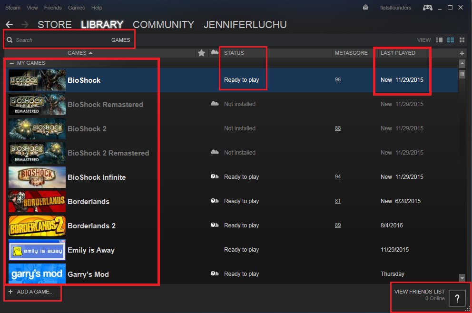The image size is (472, 313).
Task: Select BioShock Remastered in the list
Action: tap(232, 105)
